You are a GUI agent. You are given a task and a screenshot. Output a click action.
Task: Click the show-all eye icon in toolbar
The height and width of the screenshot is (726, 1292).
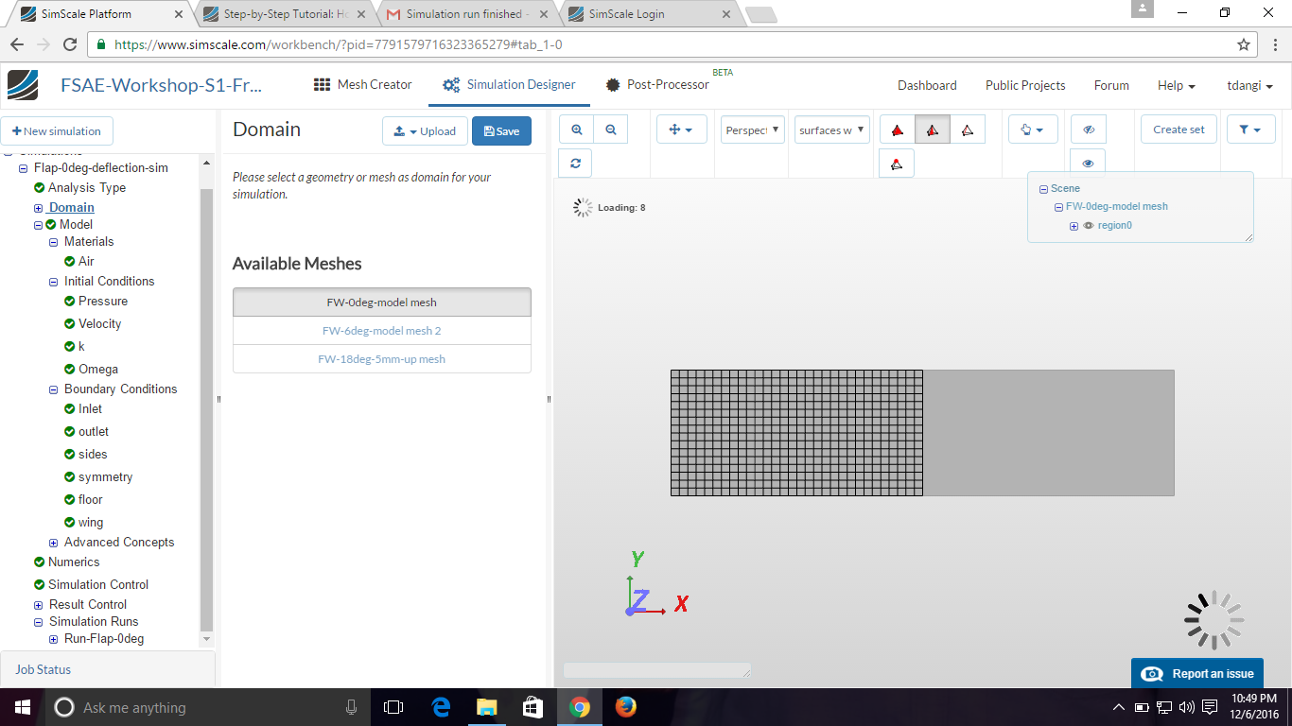click(x=1088, y=163)
